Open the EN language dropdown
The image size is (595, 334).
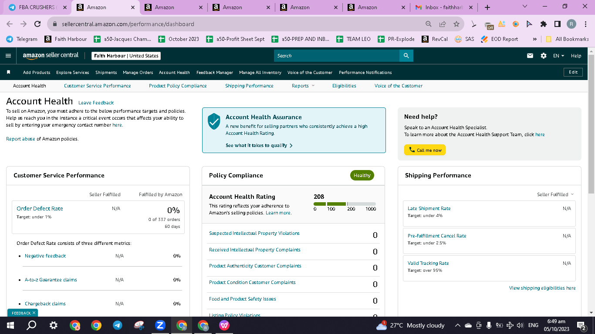point(558,56)
